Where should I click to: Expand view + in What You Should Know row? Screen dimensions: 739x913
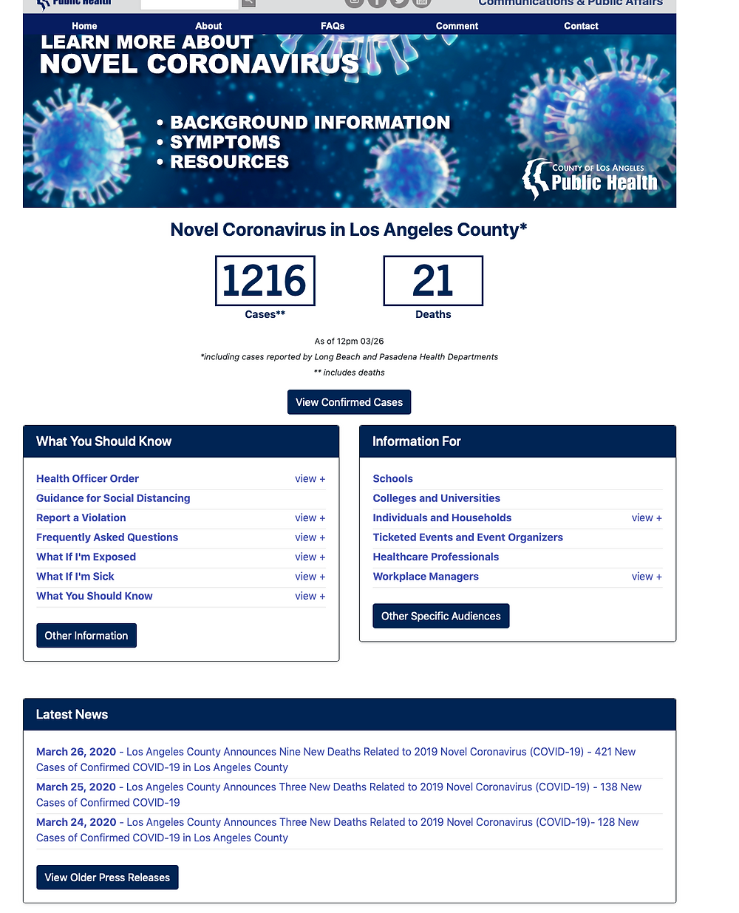coord(310,596)
